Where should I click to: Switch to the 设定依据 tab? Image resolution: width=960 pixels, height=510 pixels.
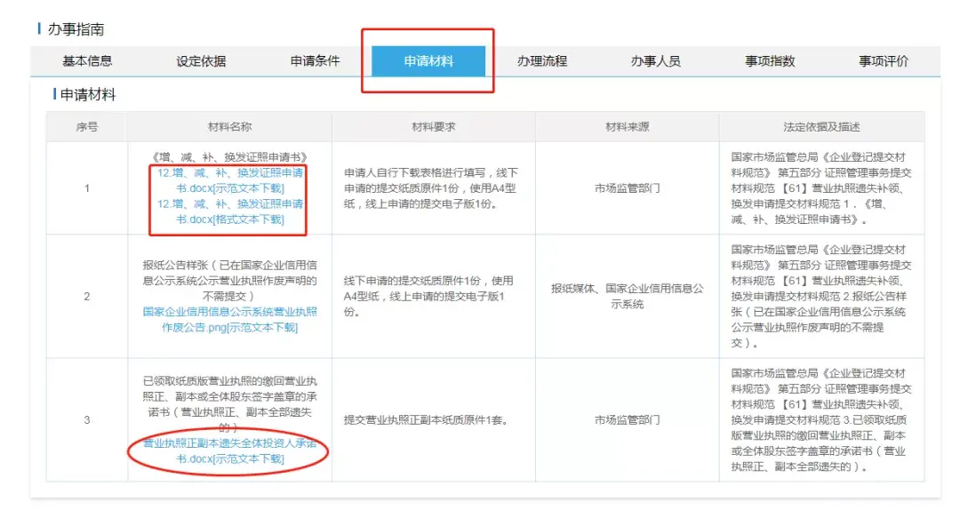click(x=201, y=61)
